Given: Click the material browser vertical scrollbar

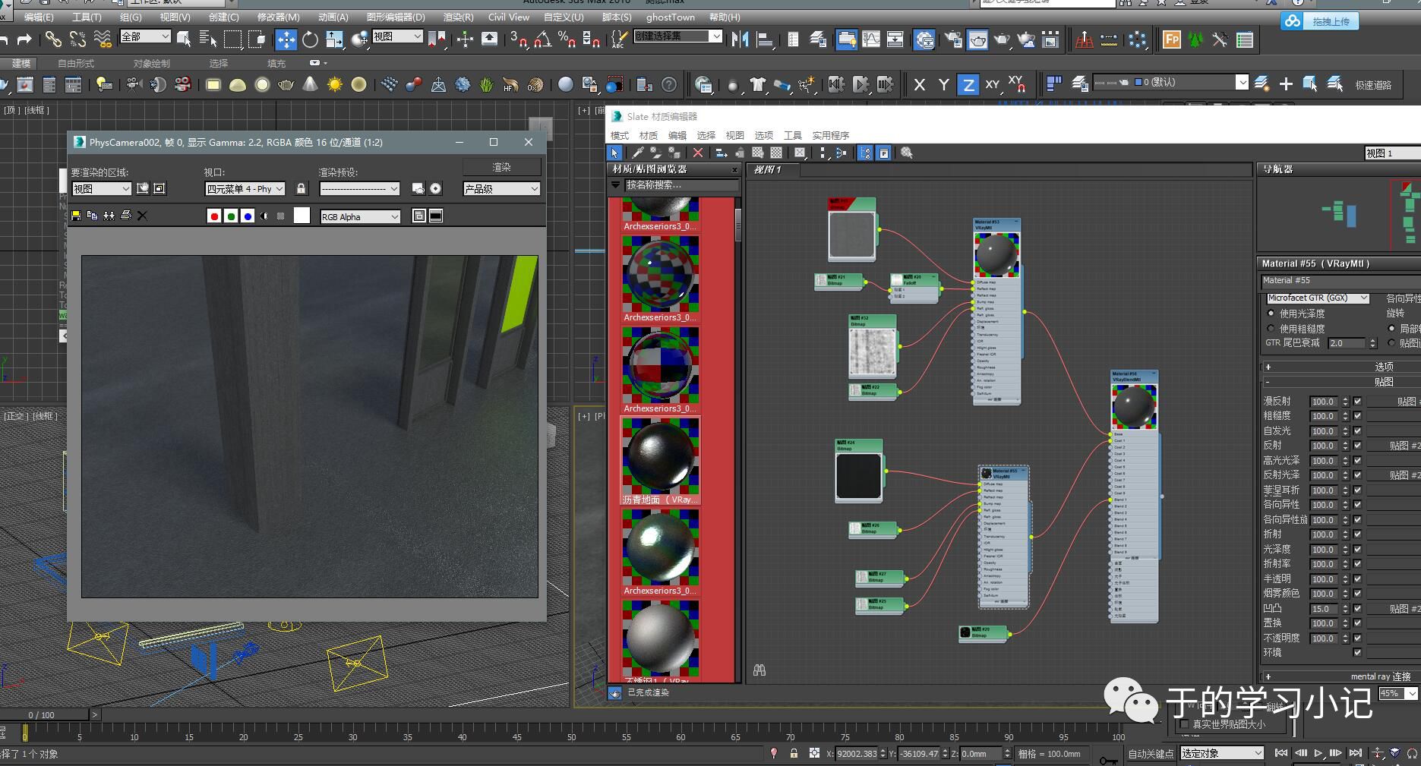Looking at the screenshot, I should pyautogui.click(x=737, y=225).
